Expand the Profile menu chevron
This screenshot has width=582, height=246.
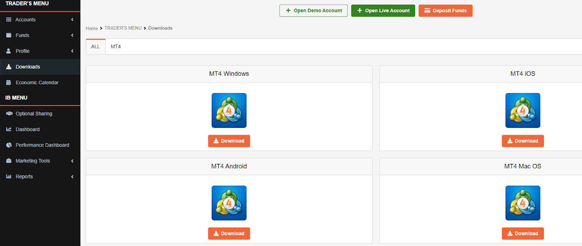[x=72, y=51]
